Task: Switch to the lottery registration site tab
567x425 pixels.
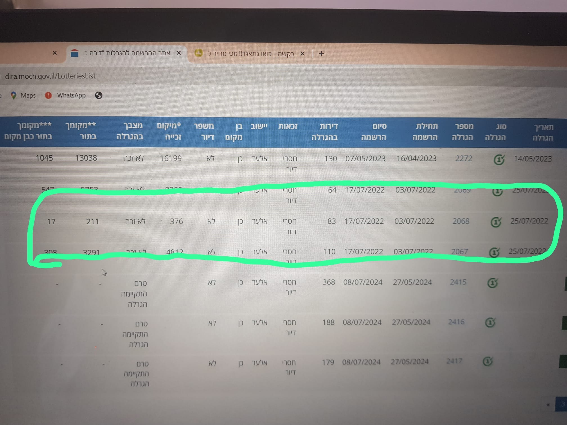Action: [x=127, y=53]
